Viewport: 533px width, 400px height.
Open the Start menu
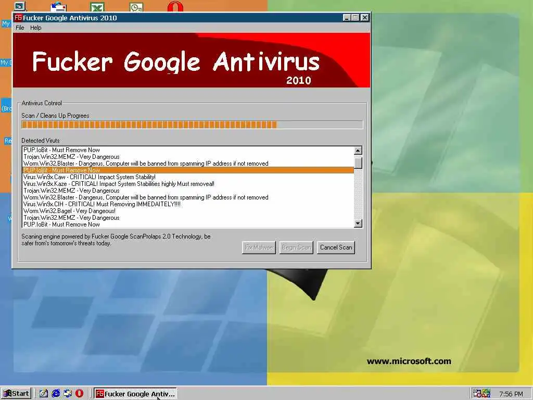click(16, 394)
